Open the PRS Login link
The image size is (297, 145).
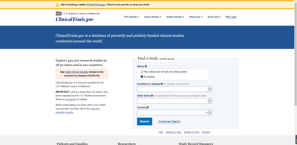coord(231,17)
